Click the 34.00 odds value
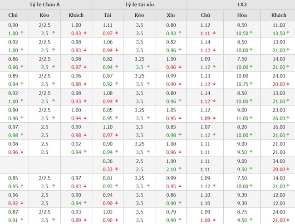295x224 pixels. click(x=278, y=161)
